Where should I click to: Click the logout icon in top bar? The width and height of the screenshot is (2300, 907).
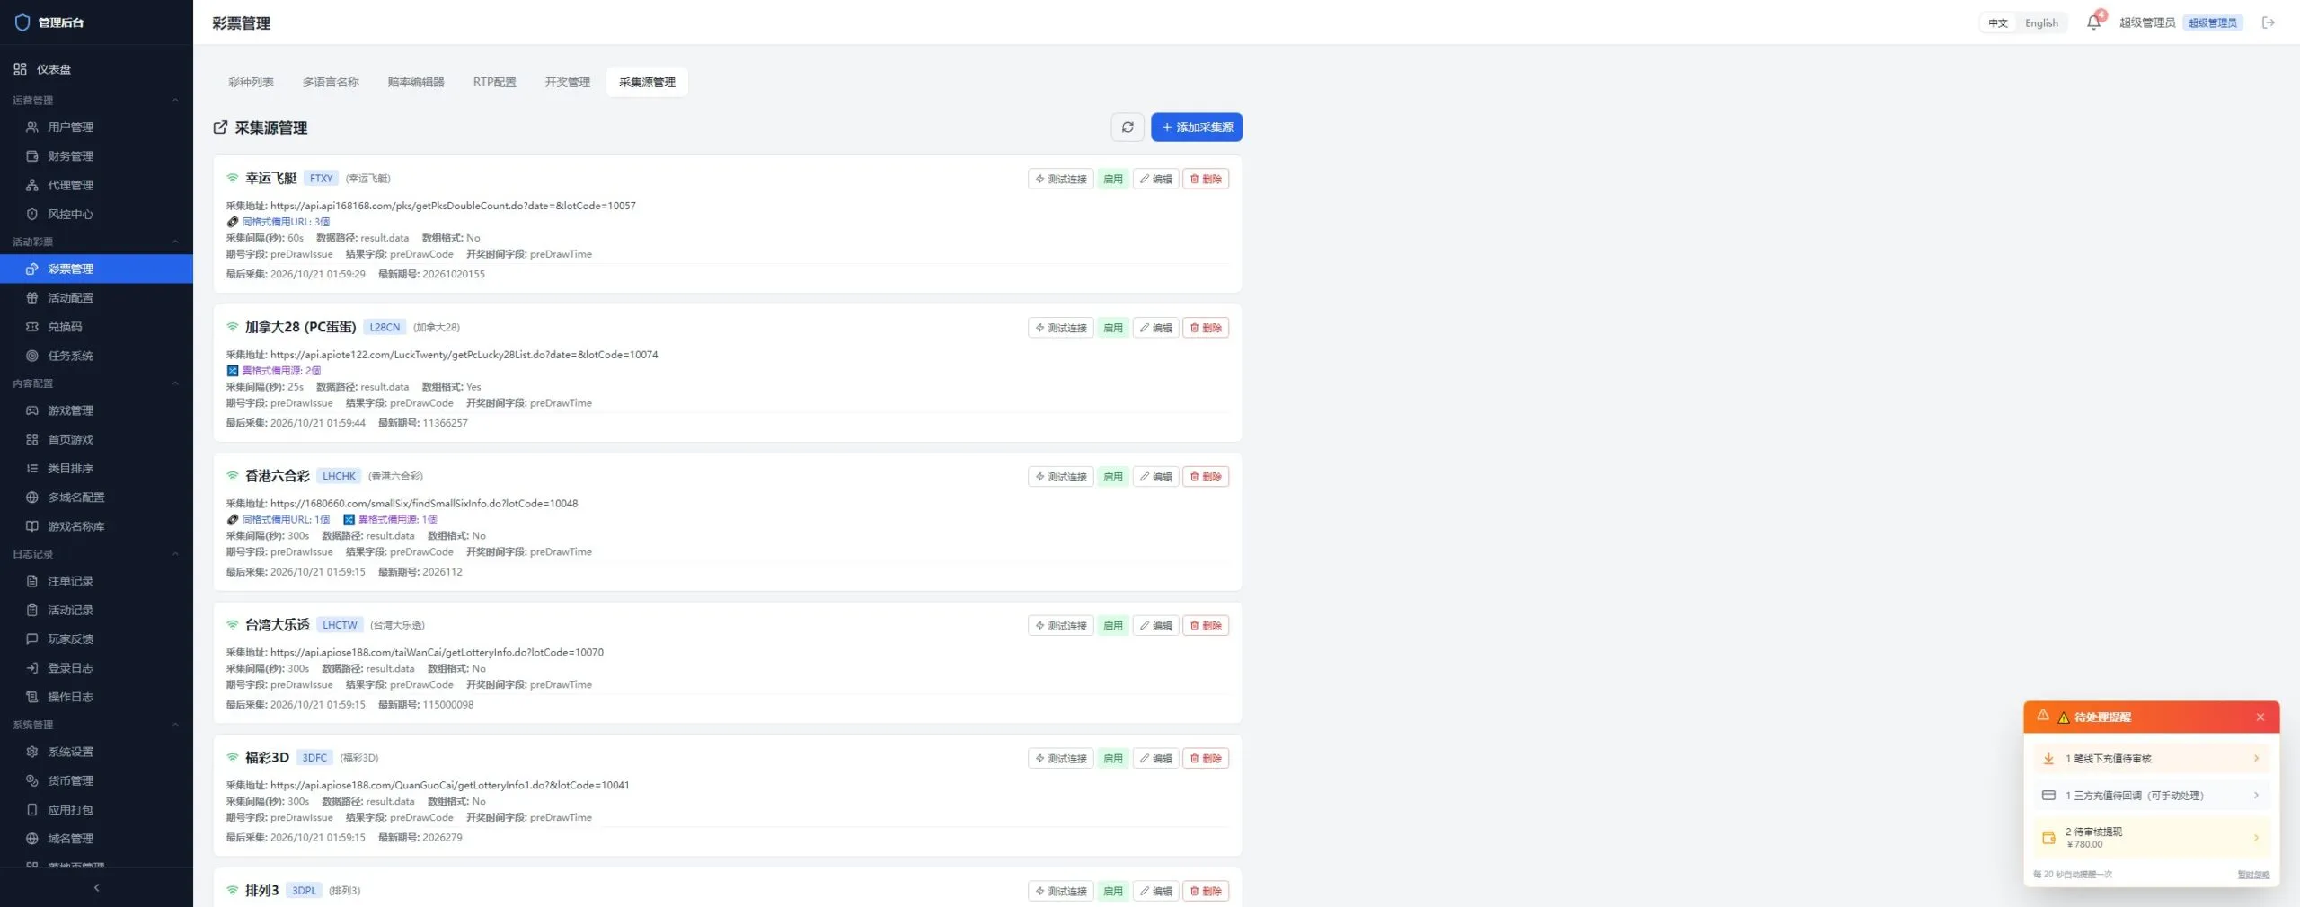click(x=2269, y=22)
